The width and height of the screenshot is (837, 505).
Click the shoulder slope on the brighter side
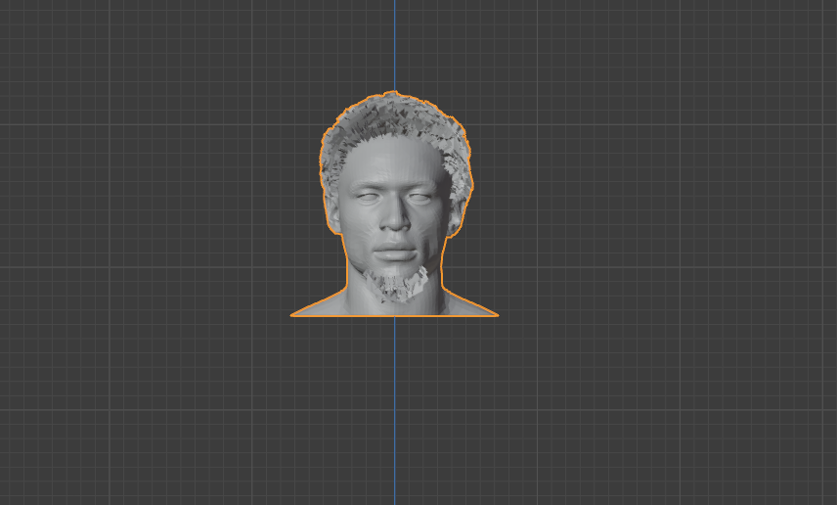(x=319, y=304)
